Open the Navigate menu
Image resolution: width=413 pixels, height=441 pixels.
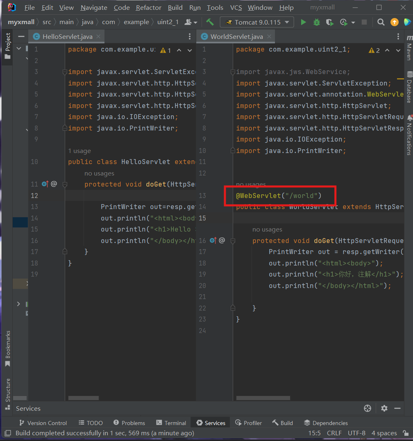tap(94, 8)
